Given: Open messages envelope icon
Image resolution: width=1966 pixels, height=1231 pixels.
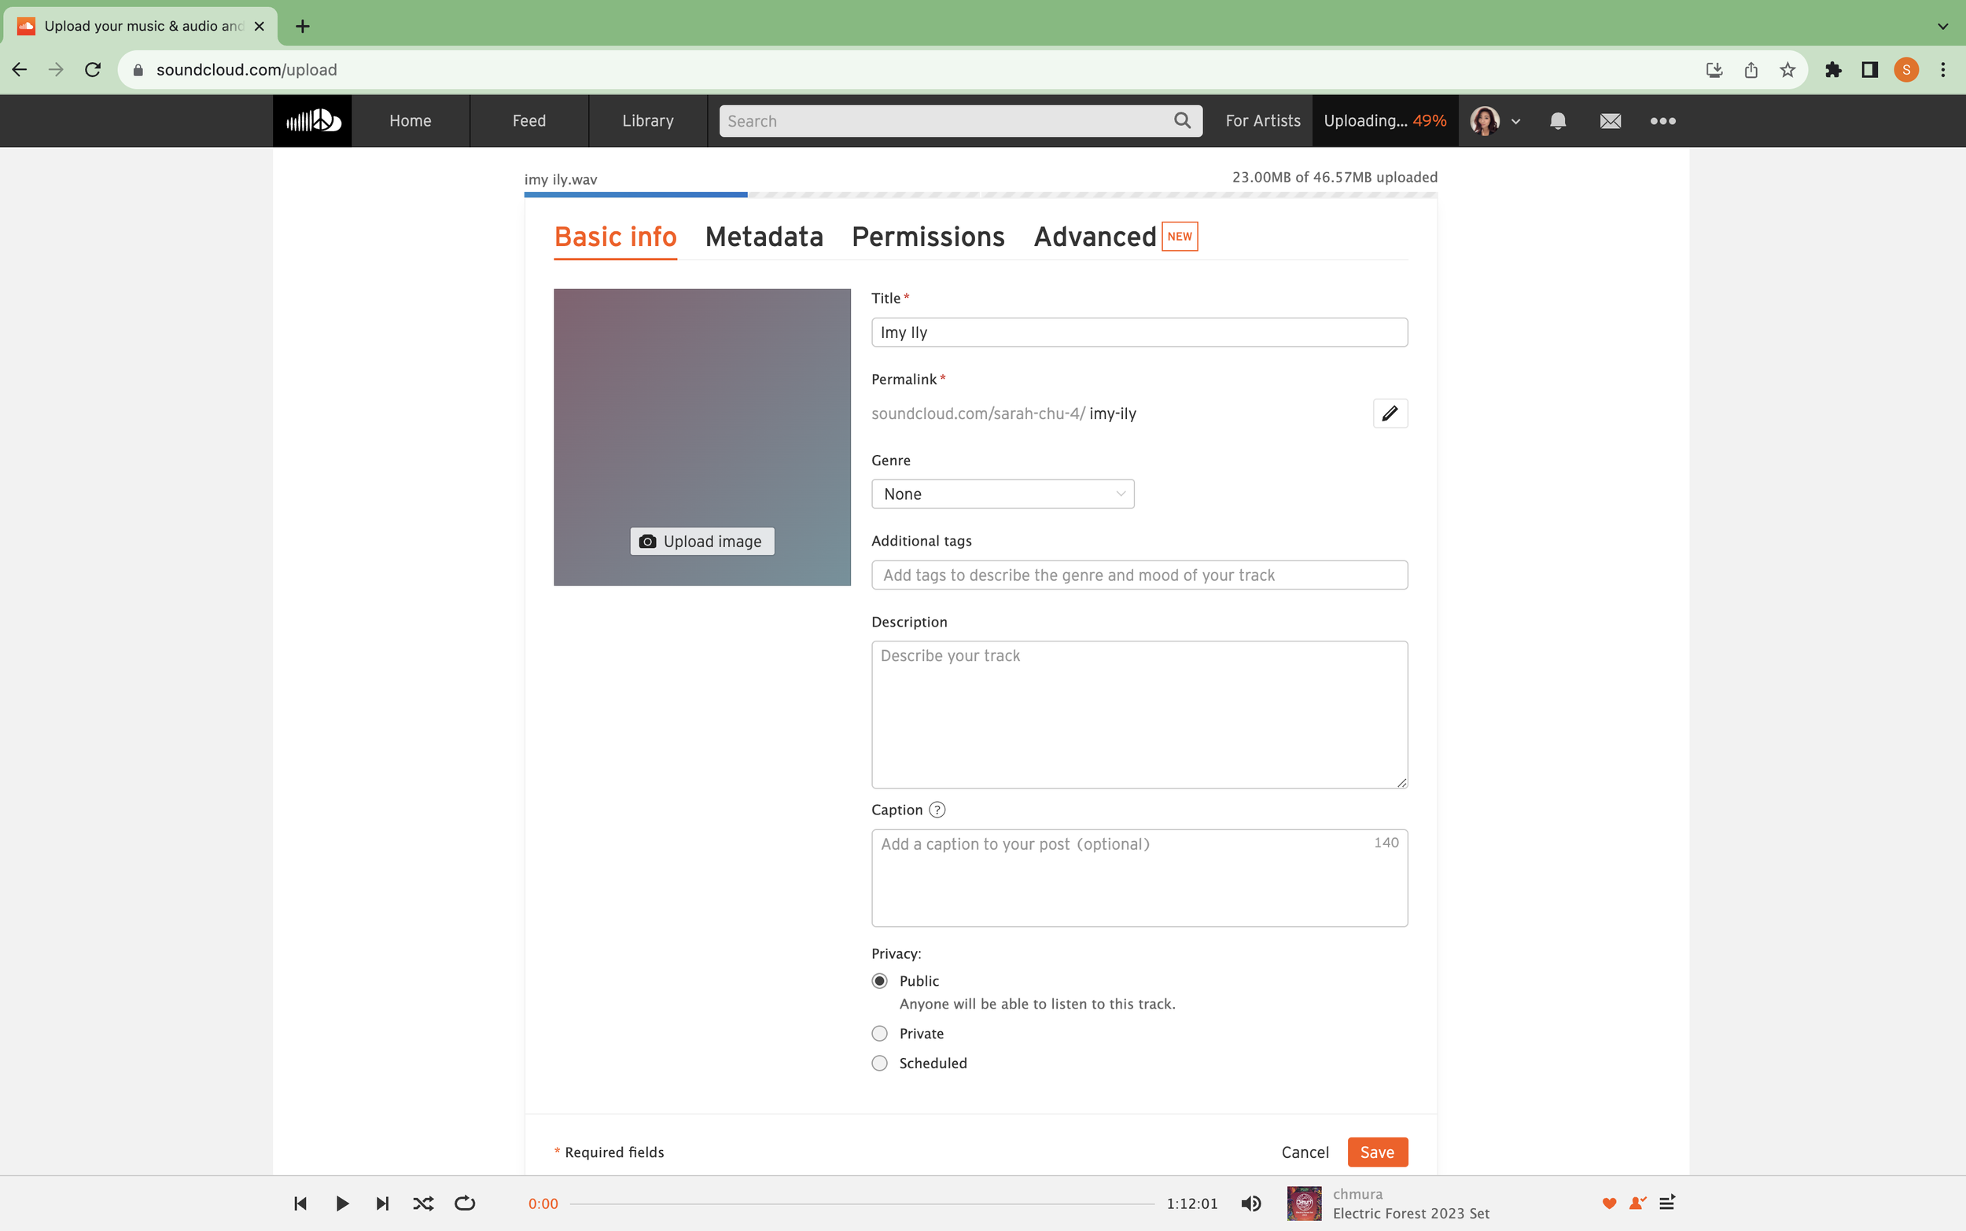Looking at the screenshot, I should pyautogui.click(x=1609, y=121).
